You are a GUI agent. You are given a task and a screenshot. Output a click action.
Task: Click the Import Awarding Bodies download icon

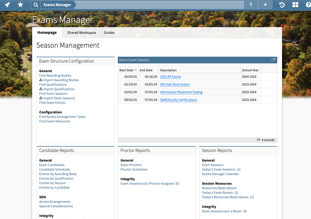click(x=40, y=80)
